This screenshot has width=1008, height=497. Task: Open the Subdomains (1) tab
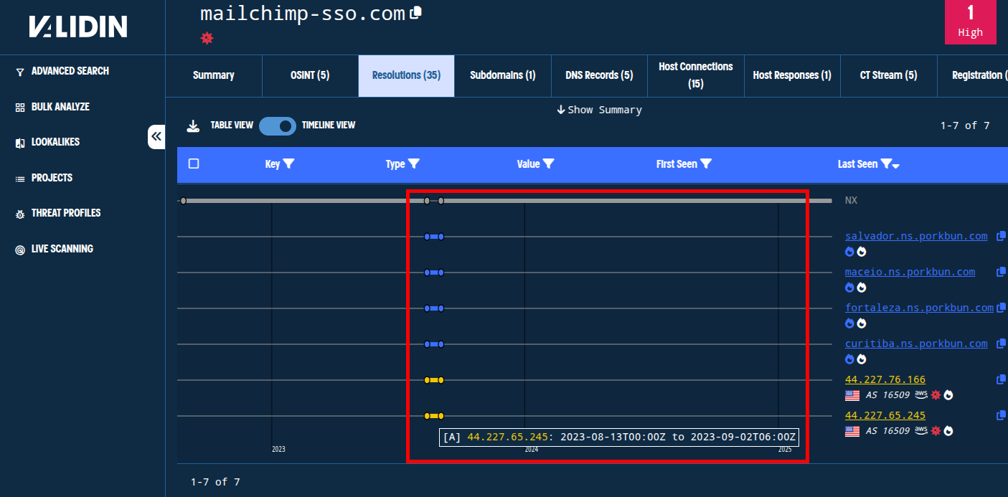pyautogui.click(x=503, y=75)
